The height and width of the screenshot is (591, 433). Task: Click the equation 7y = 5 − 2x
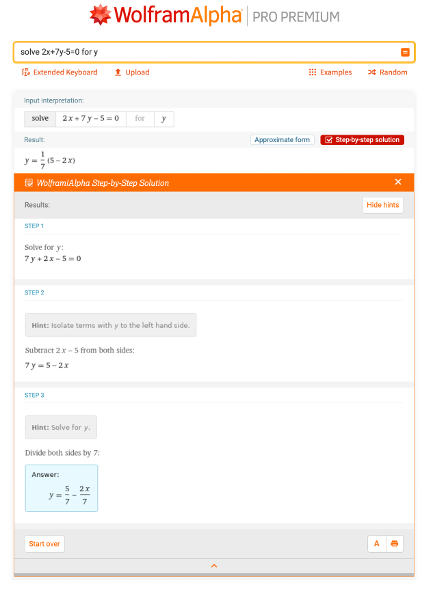point(47,366)
